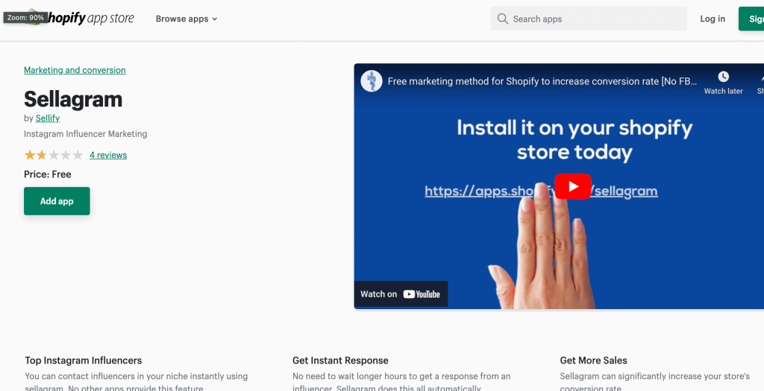
Task: Click the Sellagram app title
Action: click(x=73, y=99)
